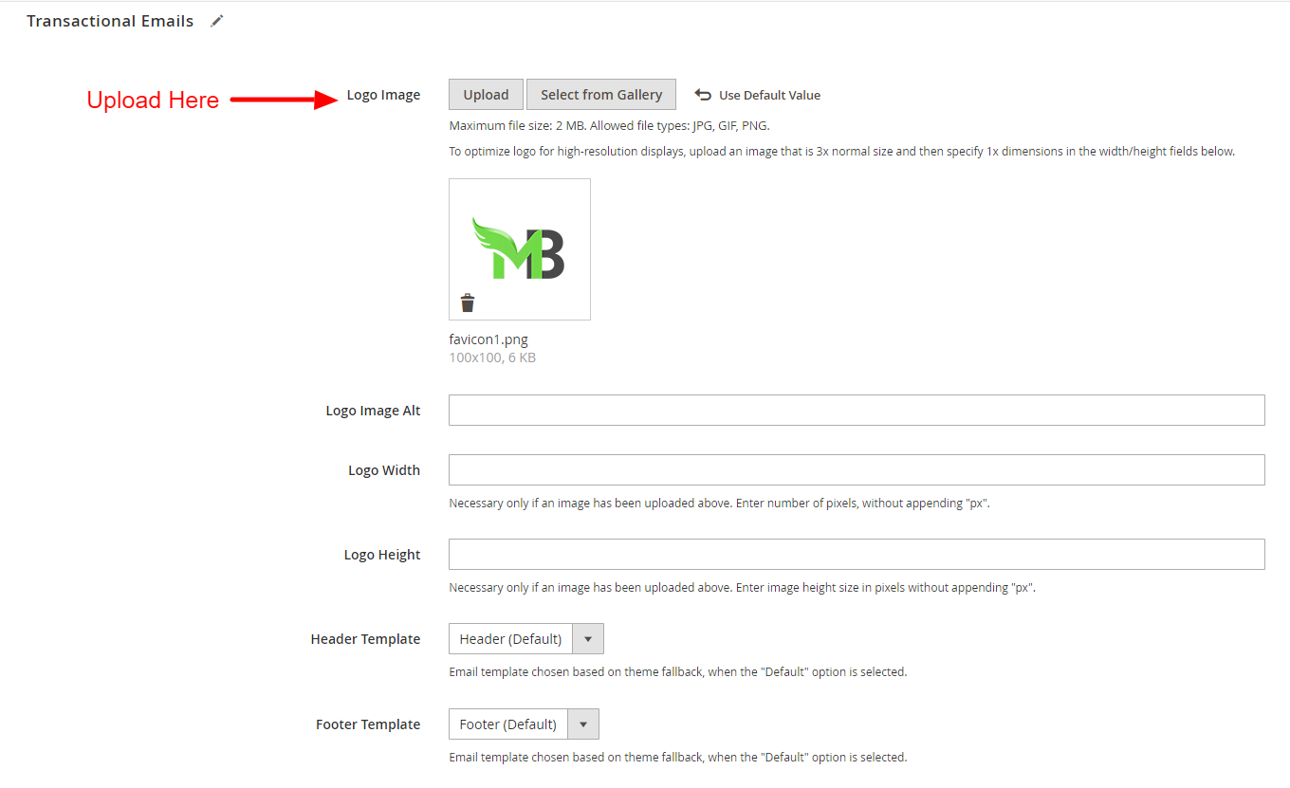Click the favicon1.png file name
Screen dimensions: 1290x788
point(488,339)
